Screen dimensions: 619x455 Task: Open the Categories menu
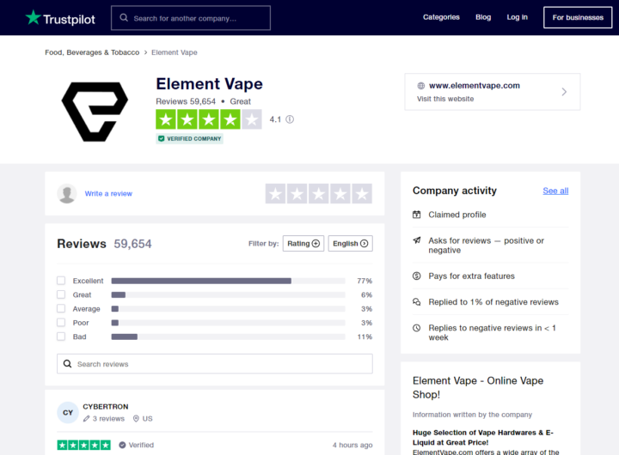441,17
